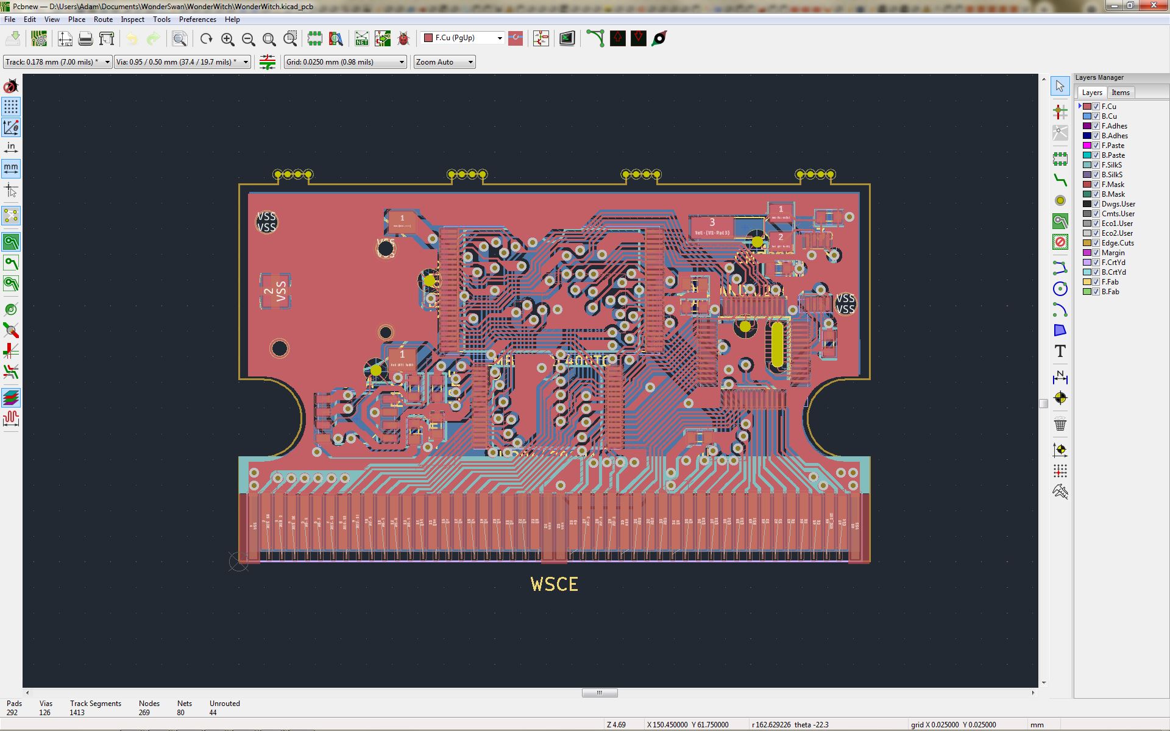Uncheck the B.Cu layer checkbox

point(1096,116)
